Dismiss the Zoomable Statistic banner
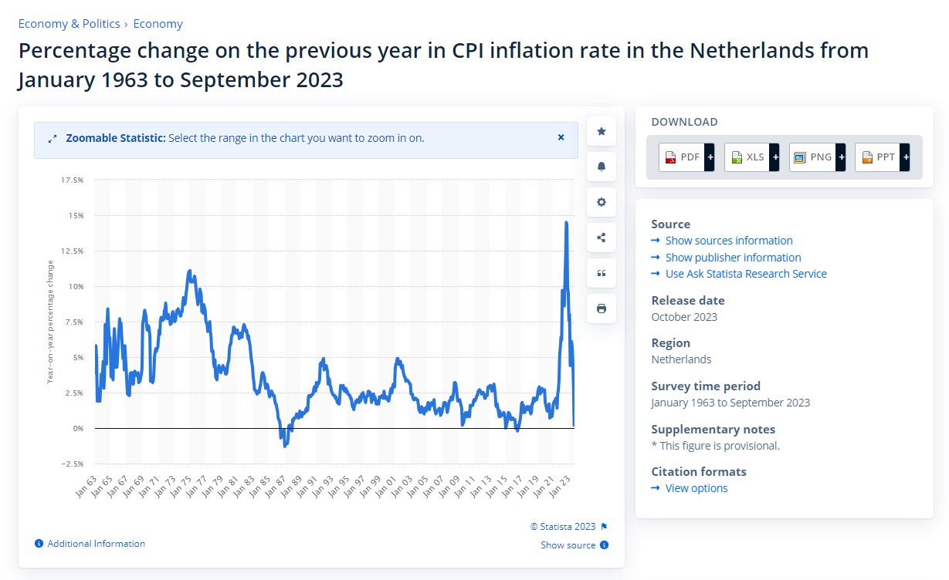Image resolution: width=949 pixels, height=580 pixels. 561,137
